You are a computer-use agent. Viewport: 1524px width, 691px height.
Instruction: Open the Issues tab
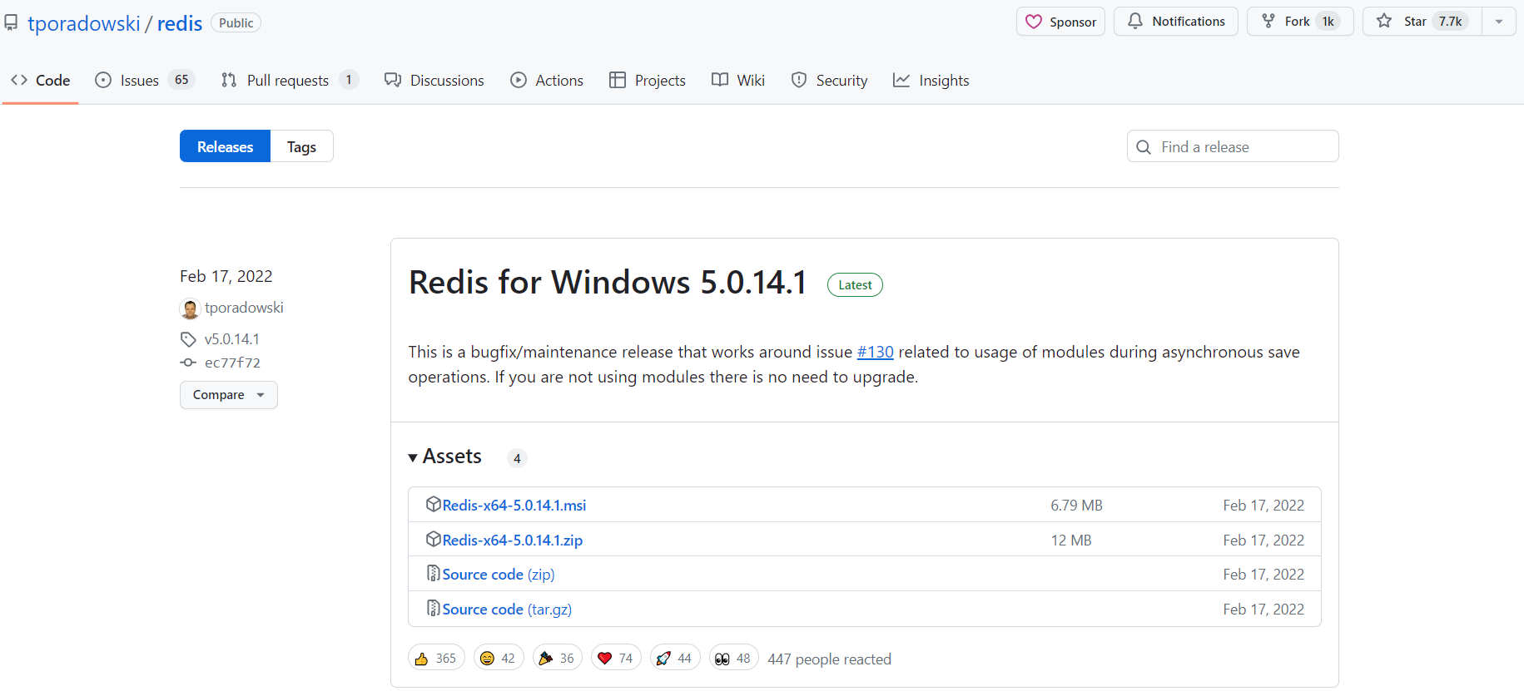(x=145, y=80)
